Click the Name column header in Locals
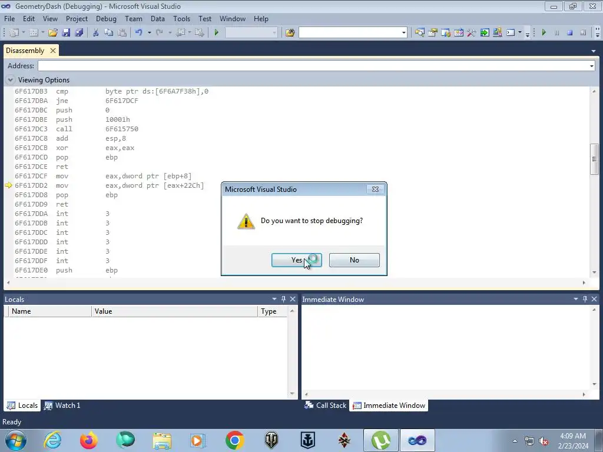The image size is (603, 452). [x=50, y=311]
